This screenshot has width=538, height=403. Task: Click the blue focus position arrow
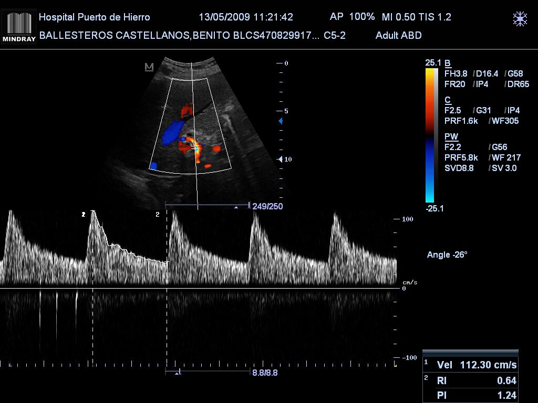[281, 121]
